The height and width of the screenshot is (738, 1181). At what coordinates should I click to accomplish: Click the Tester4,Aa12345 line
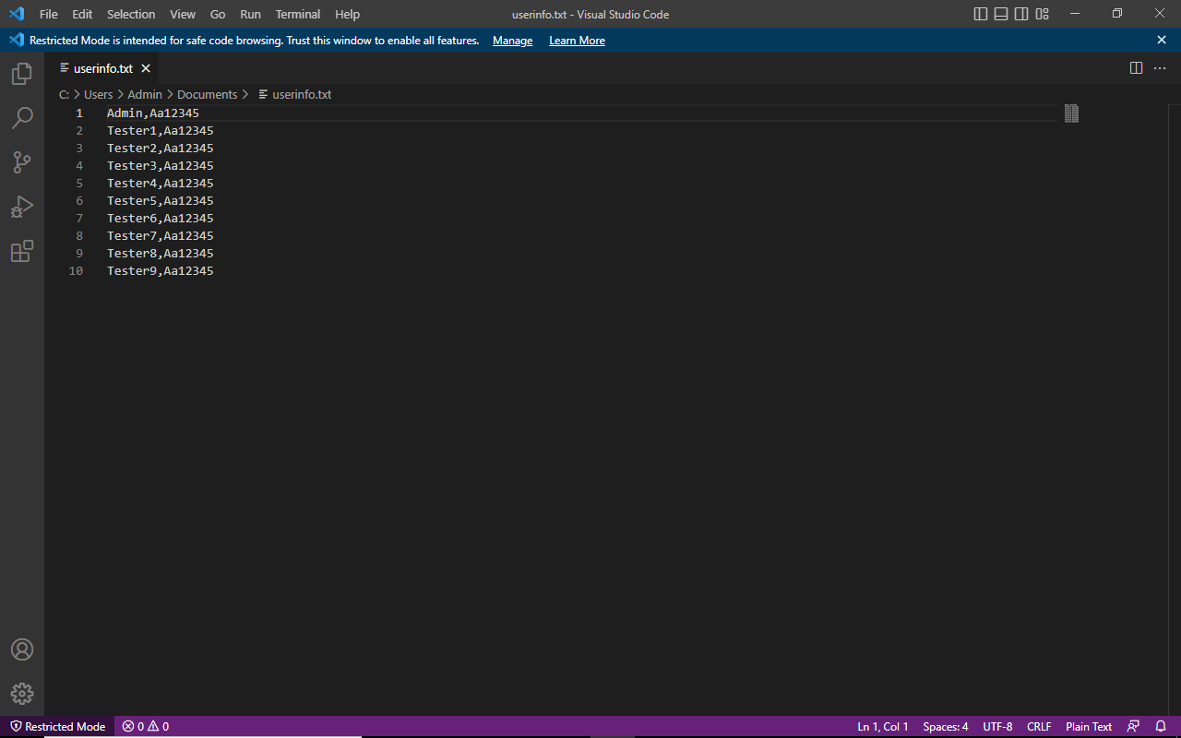coord(161,184)
